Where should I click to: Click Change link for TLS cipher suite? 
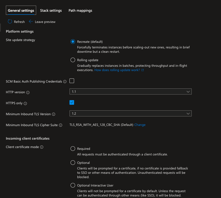tap(140, 125)
